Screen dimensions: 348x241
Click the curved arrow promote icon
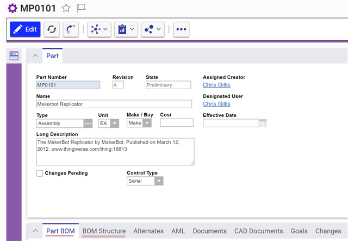click(x=70, y=29)
